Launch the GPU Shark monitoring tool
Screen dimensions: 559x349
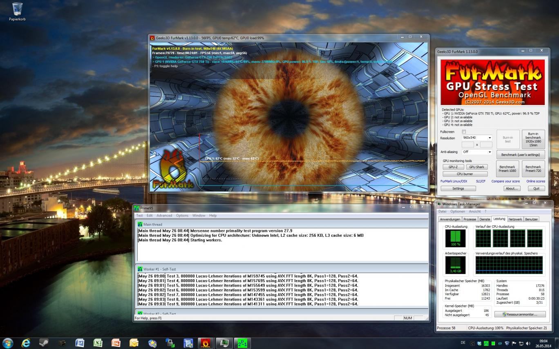(476, 167)
